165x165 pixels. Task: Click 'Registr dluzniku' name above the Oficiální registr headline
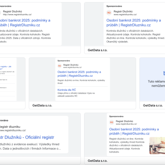(10, 127)
